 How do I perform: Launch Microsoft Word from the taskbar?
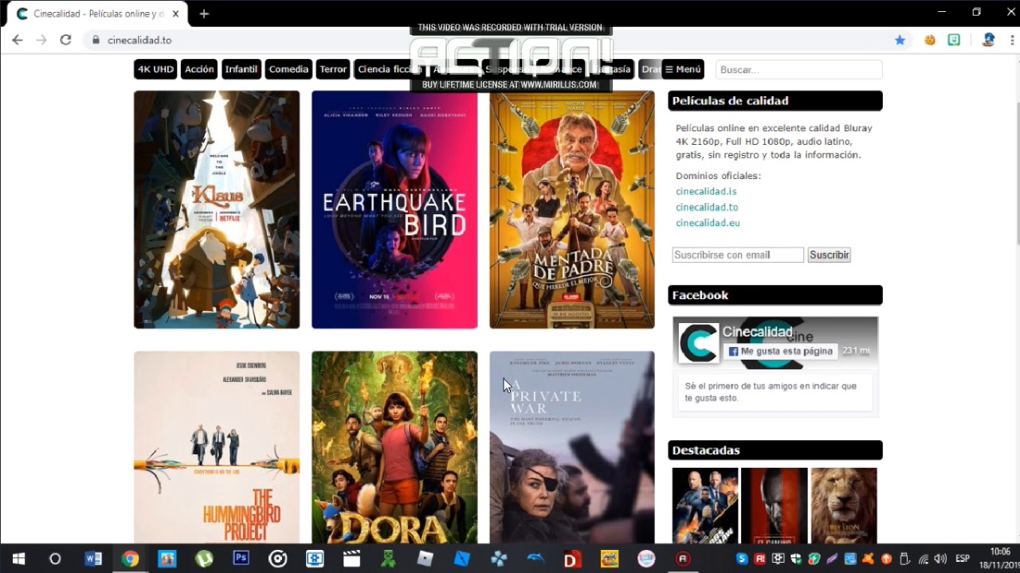93,558
